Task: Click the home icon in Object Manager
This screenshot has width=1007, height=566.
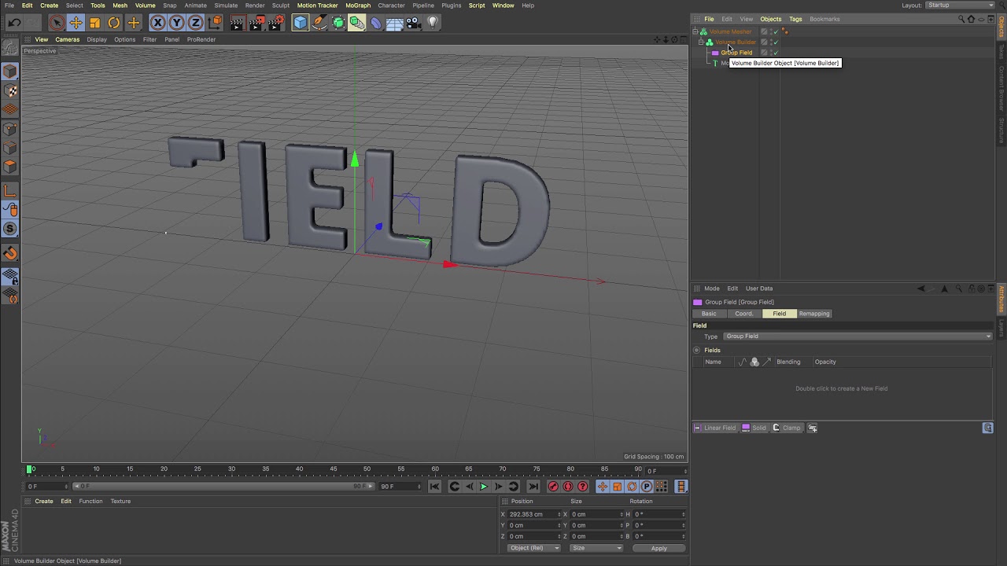Action: tap(971, 19)
